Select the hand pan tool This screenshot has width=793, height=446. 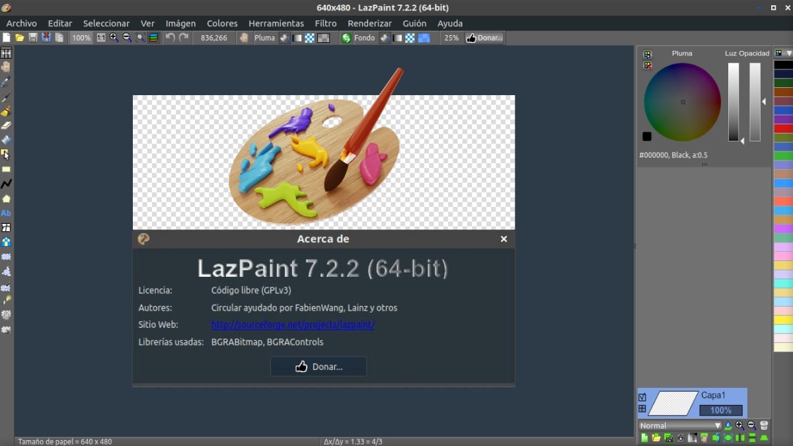(x=6, y=65)
